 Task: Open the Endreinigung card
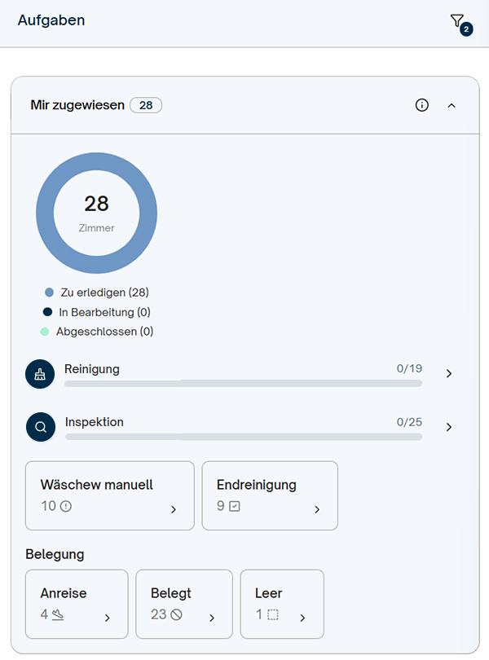tap(270, 495)
